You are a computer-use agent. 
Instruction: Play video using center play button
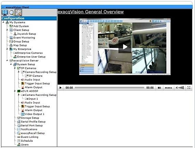pyautogui.click(x=125, y=47)
